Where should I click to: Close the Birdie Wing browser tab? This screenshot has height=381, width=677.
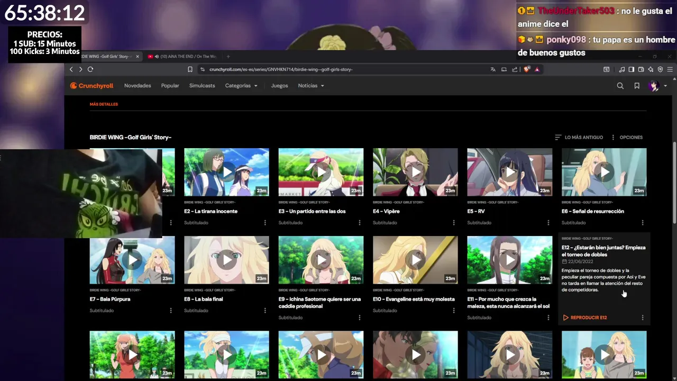pos(138,57)
